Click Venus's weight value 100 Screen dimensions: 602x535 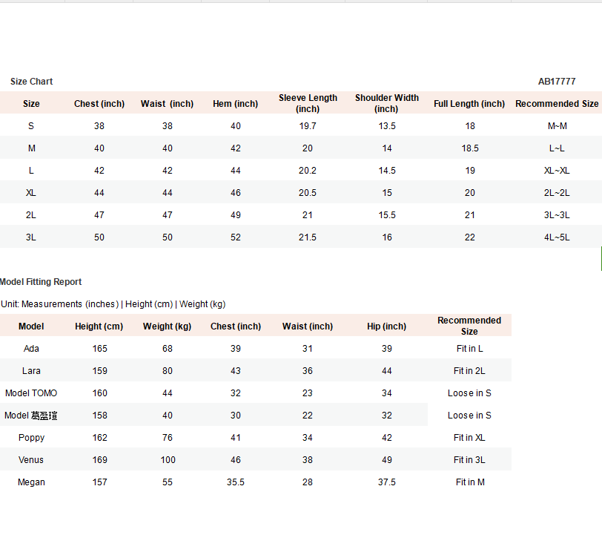coord(168,460)
